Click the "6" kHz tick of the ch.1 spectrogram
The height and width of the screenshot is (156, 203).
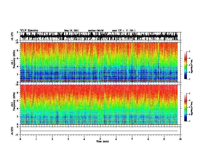(18, 58)
